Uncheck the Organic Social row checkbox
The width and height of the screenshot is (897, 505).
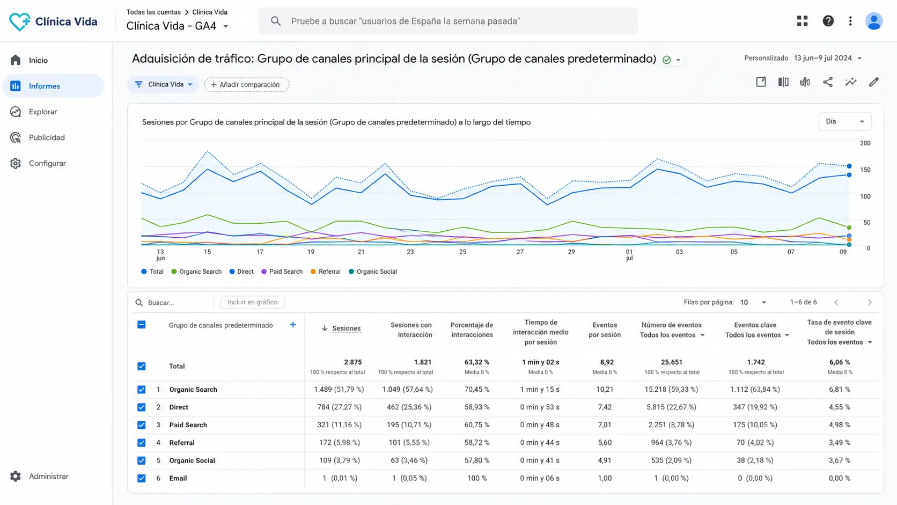coord(142,460)
